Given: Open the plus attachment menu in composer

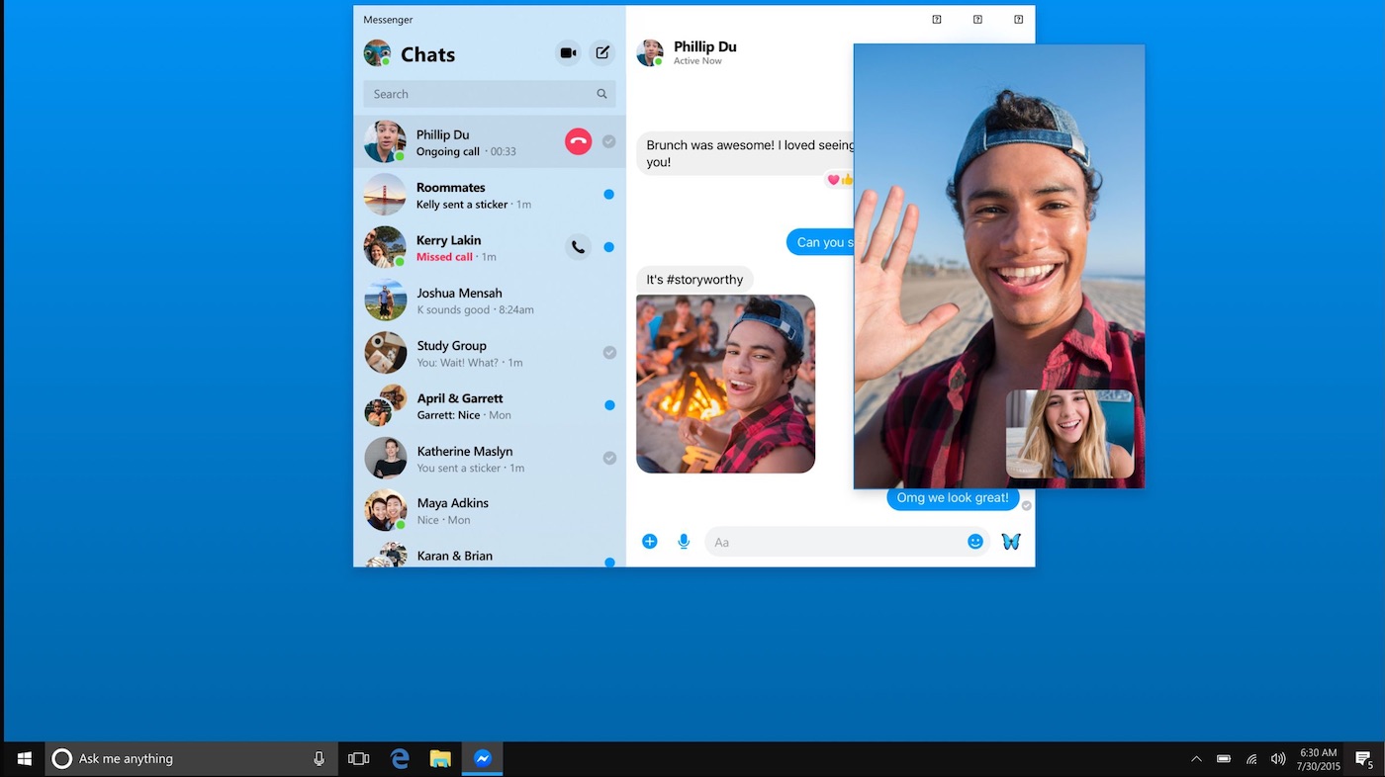Looking at the screenshot, I should pos(650,542).
